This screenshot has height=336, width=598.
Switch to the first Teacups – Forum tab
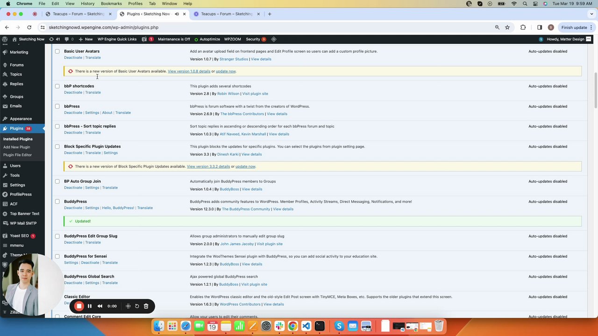tap(78, 14)
